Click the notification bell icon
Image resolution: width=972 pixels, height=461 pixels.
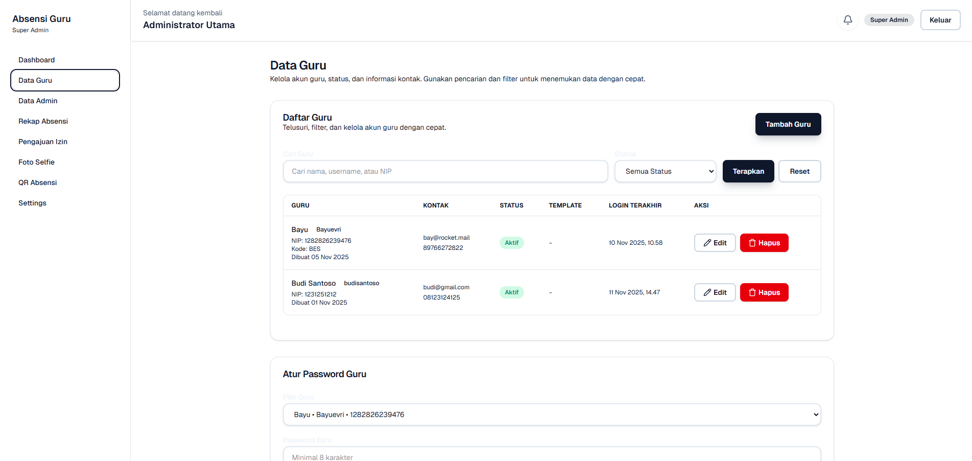(847, 20)
